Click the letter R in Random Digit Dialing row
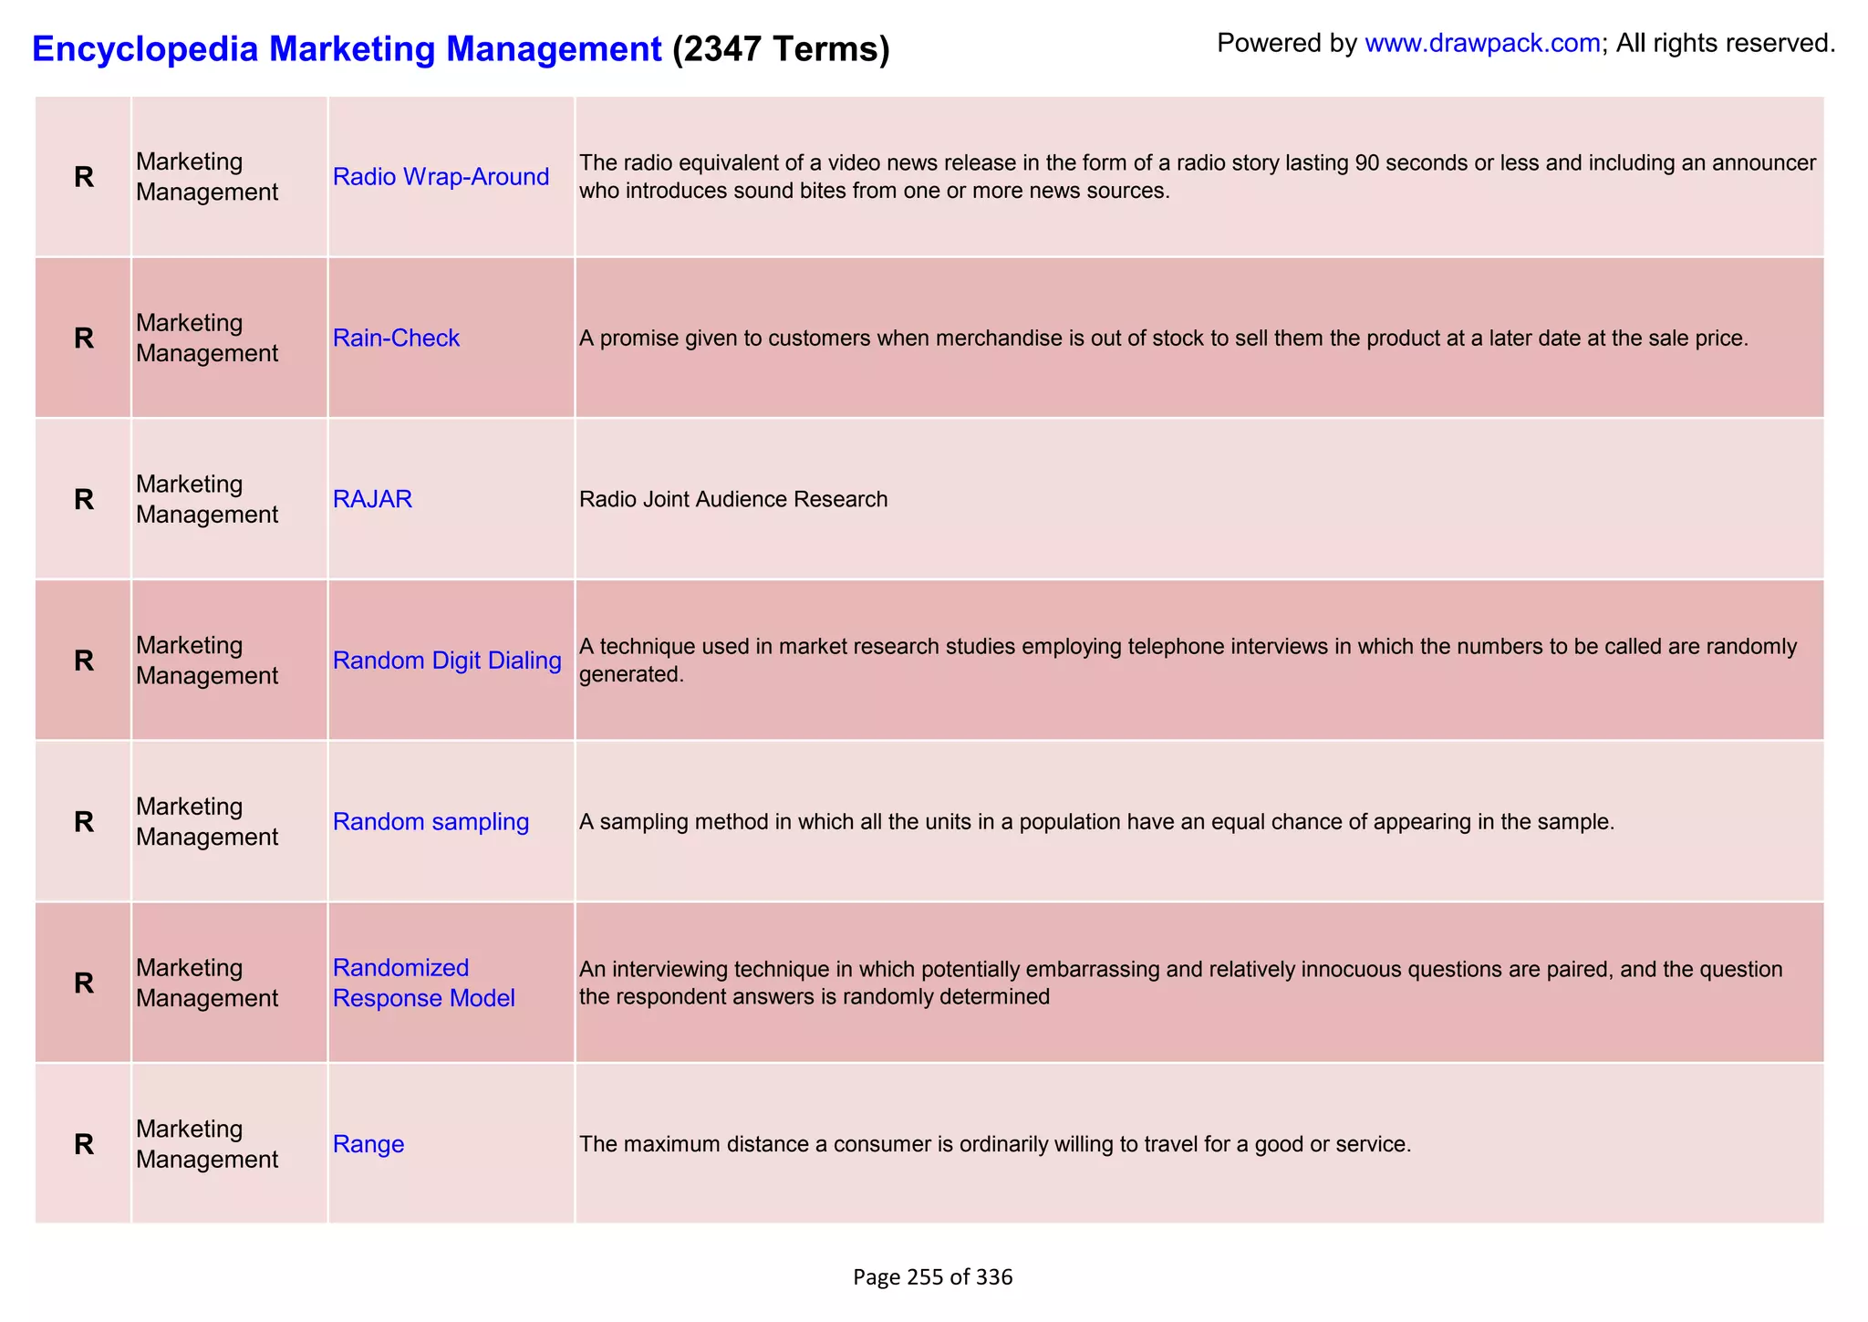Screen dimensions: 1868x1322 tap(84, 661)
